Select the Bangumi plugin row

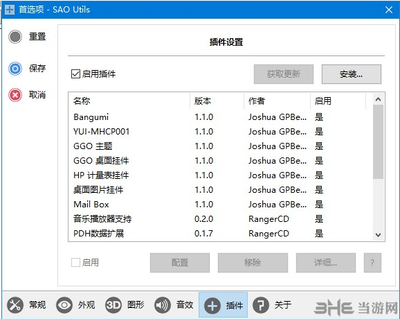coord(220,117)
